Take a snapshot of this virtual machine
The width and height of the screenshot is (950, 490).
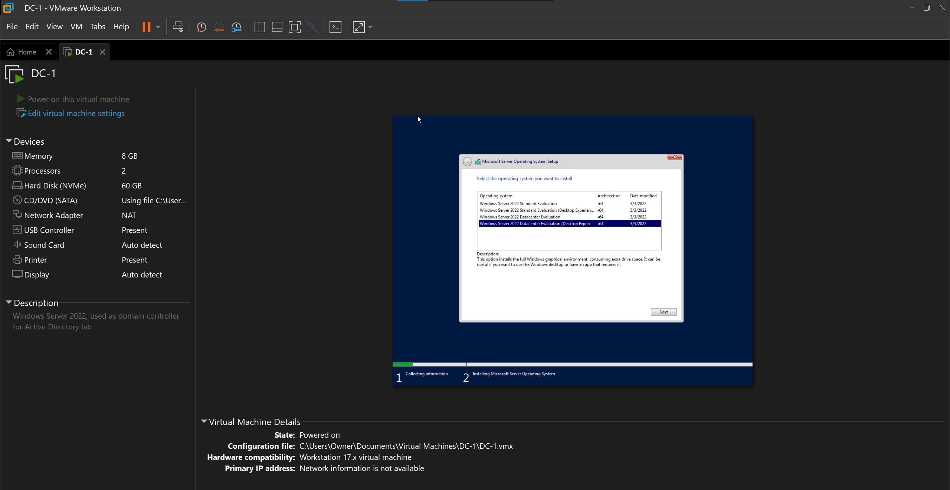(201, 27)
